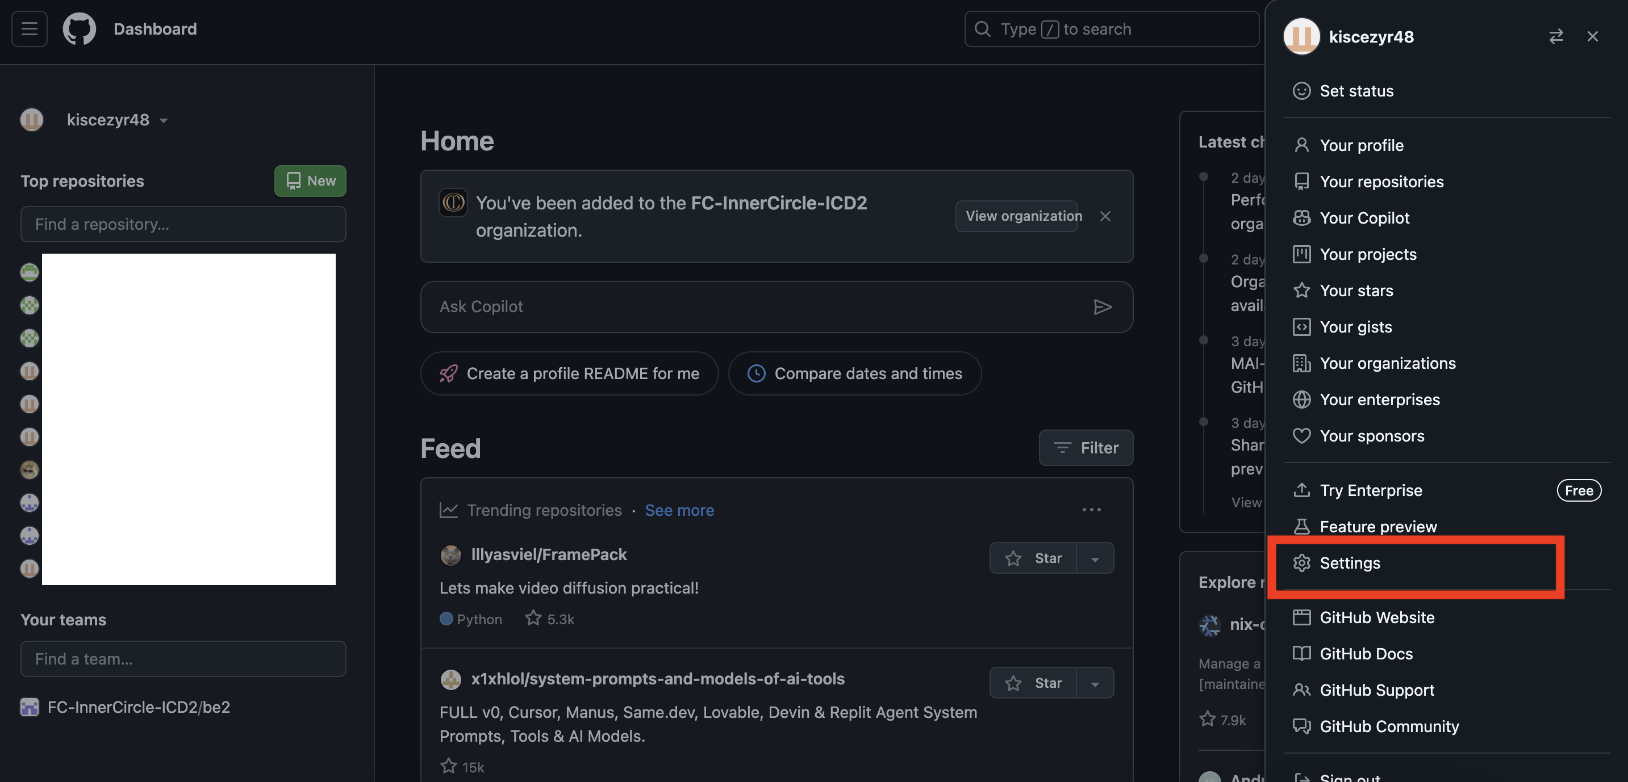1628x782 pixels.
Task: Click the Free badge beside Try Enterprise
Action: pyautogui.click(x=1578, y=490)
